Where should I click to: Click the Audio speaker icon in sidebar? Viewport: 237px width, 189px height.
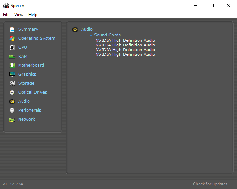[x=12, y=102]
